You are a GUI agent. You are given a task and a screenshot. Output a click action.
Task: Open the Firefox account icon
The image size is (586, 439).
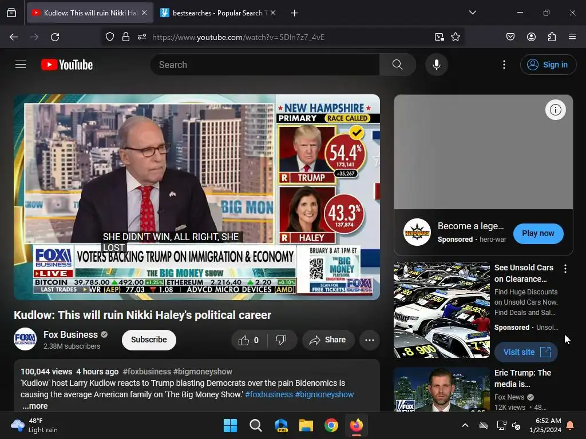point(531,37)
